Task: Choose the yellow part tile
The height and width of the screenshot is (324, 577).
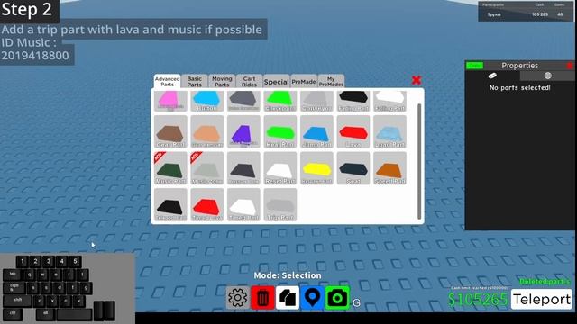Action: [x=316, y=168]
